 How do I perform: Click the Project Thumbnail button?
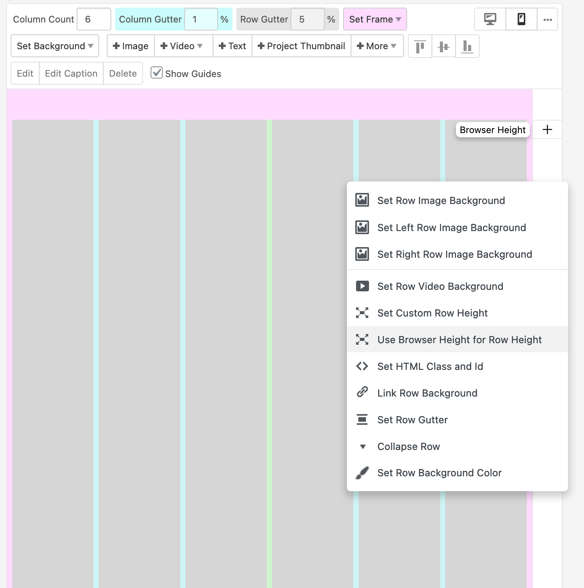(301, 46)
